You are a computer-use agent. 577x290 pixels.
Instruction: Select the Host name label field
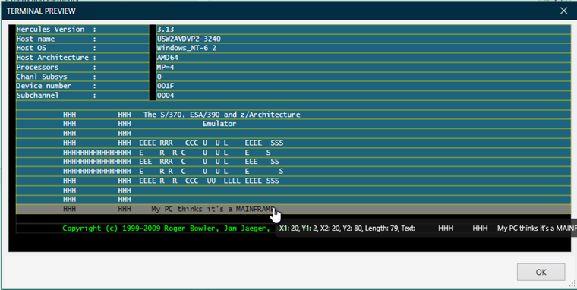tap(83, 39)
